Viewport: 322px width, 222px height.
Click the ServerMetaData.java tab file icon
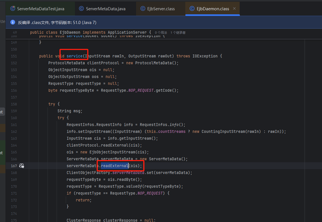(x=82, y=8)
